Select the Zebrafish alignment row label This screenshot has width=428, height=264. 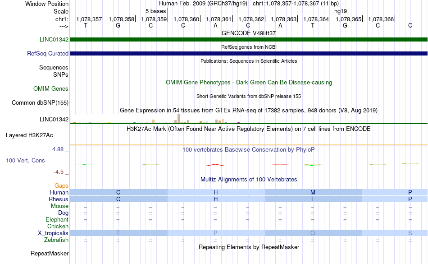click(x=56, y=240)
